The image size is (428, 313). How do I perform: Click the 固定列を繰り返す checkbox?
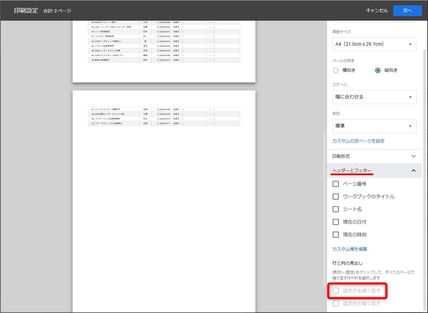336,303
